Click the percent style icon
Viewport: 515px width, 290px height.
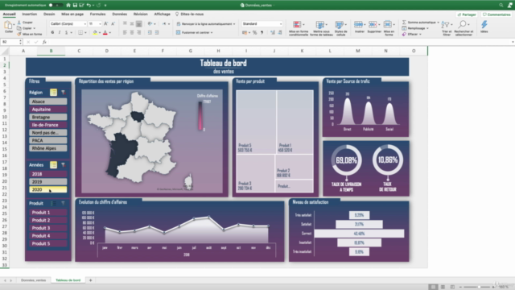click(254, 32)
